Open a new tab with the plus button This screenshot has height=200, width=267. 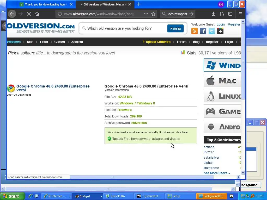pyautogui.click(x=139, y=4)
